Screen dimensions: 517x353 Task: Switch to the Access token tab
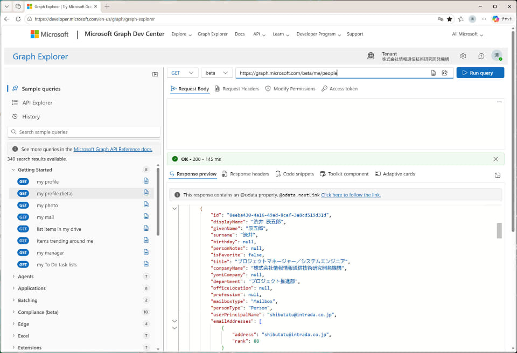(x=339, y=89)
